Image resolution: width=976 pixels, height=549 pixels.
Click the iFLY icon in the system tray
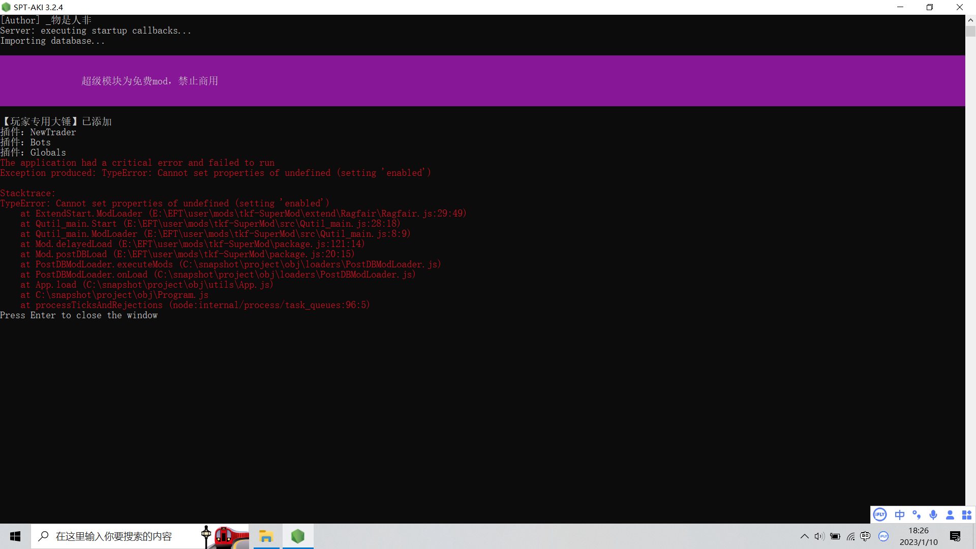883,536
